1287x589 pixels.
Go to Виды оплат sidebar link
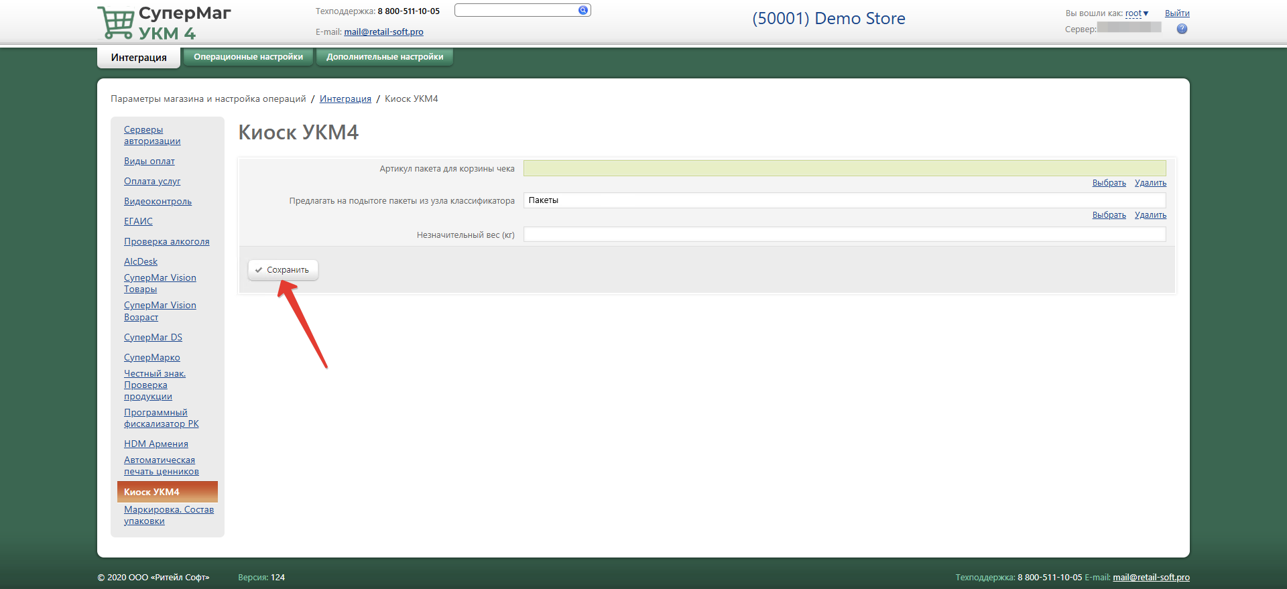click(149, 161)
